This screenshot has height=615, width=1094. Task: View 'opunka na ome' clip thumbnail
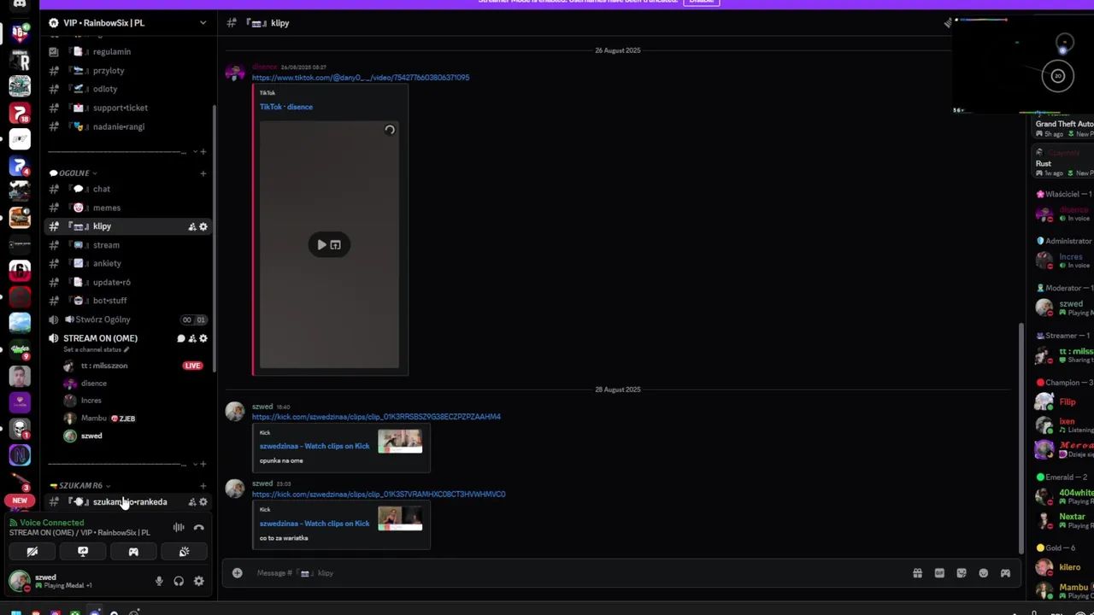pos(400,442)
